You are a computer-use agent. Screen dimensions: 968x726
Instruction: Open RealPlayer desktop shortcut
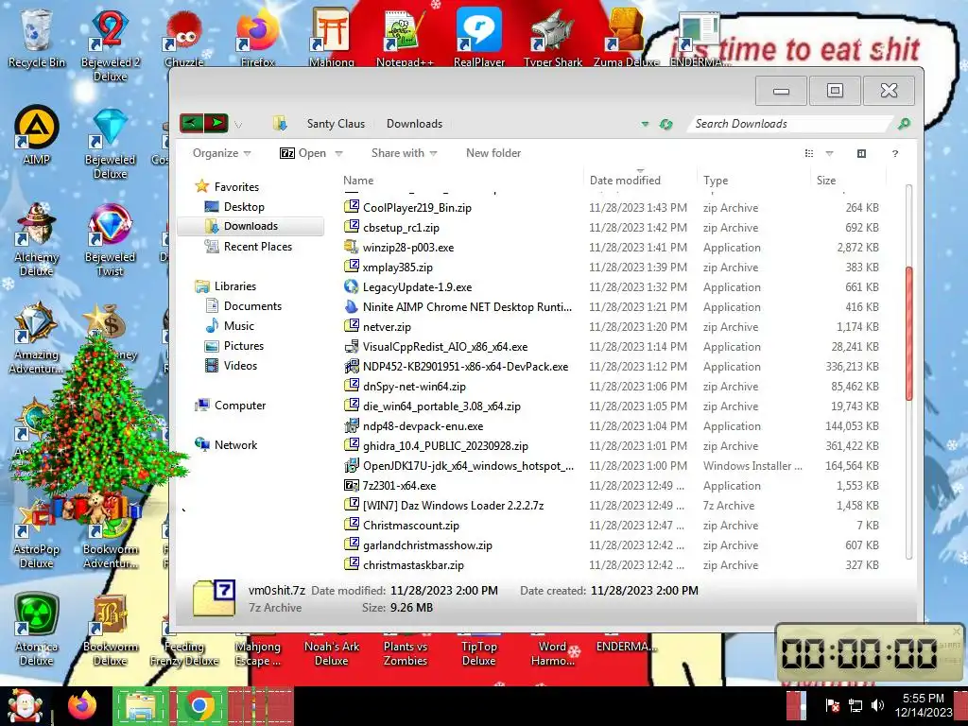tap(479, 38)
